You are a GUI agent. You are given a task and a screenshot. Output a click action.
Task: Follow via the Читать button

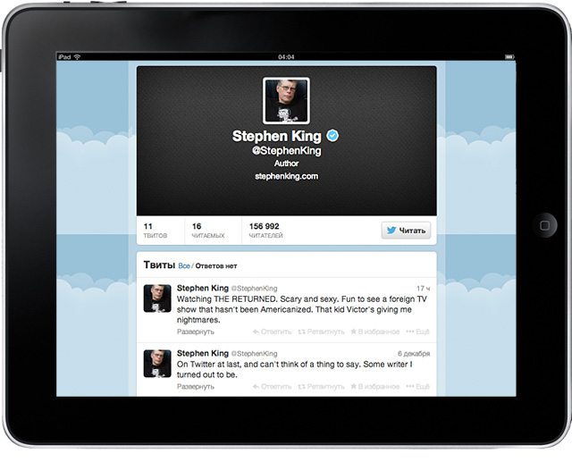coord(406,230)
